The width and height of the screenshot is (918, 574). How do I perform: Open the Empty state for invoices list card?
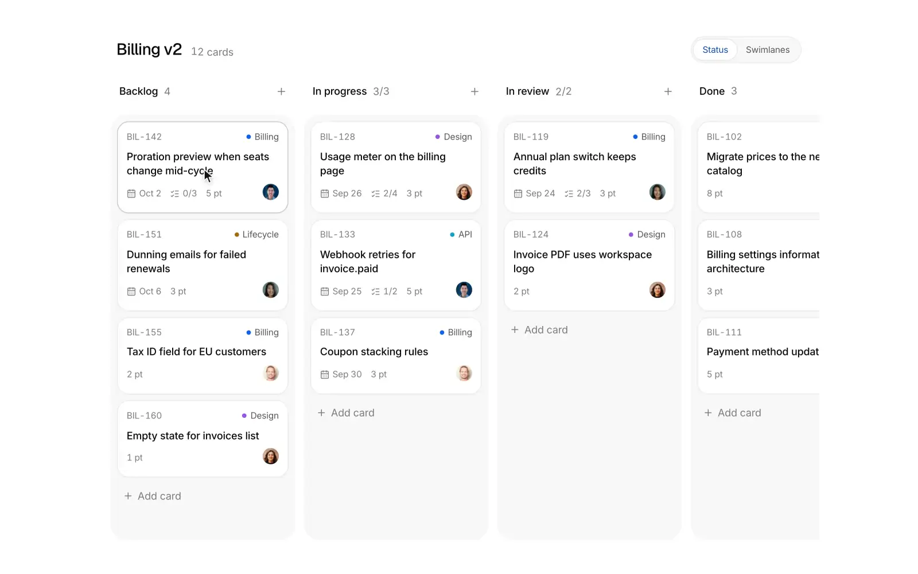(x=203, y=439)
